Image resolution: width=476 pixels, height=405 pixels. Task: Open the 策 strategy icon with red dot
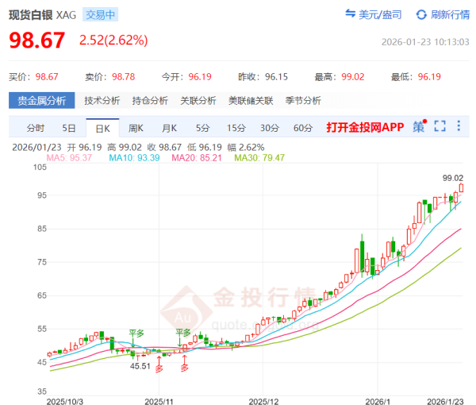coord(419,125)
